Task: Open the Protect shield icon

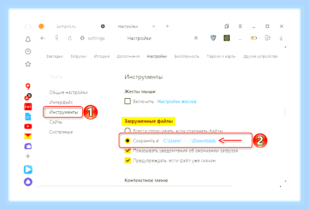Action: [213, 38]
